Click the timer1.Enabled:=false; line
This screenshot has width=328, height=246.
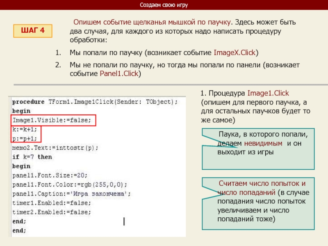(51, 203)
